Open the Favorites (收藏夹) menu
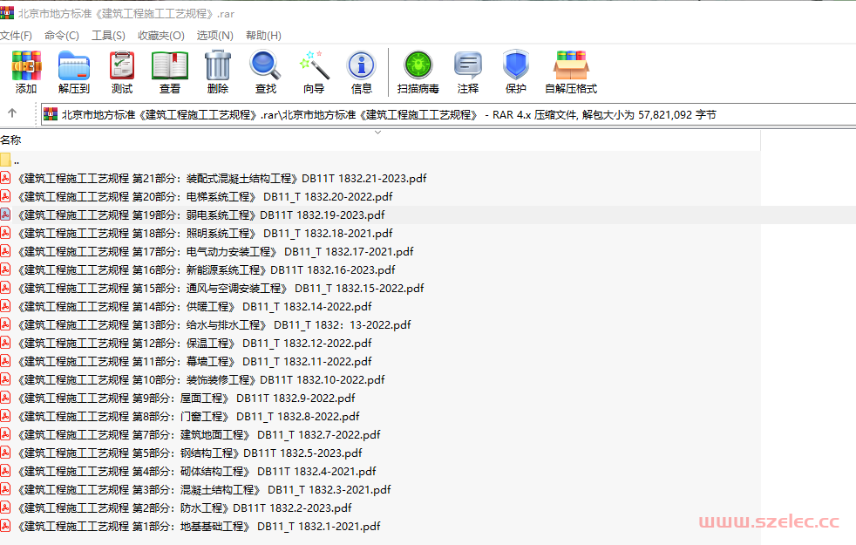This screenshot has width=856, height=545. coord(161,36)
